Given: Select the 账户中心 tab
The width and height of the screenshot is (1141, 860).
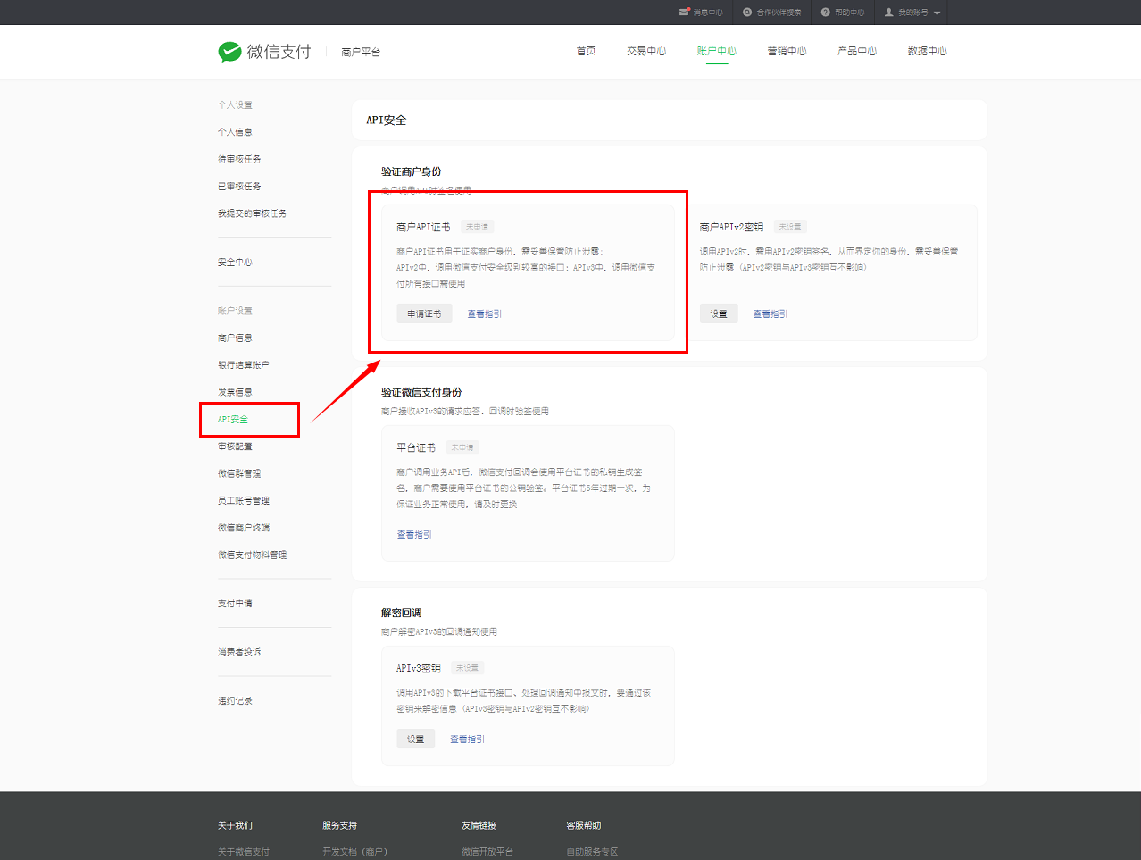Looking at the screenshot, I should coord(717,51).
